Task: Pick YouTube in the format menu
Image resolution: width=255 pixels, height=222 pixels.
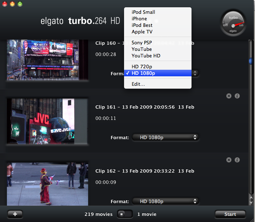Action: coord(157,49)
